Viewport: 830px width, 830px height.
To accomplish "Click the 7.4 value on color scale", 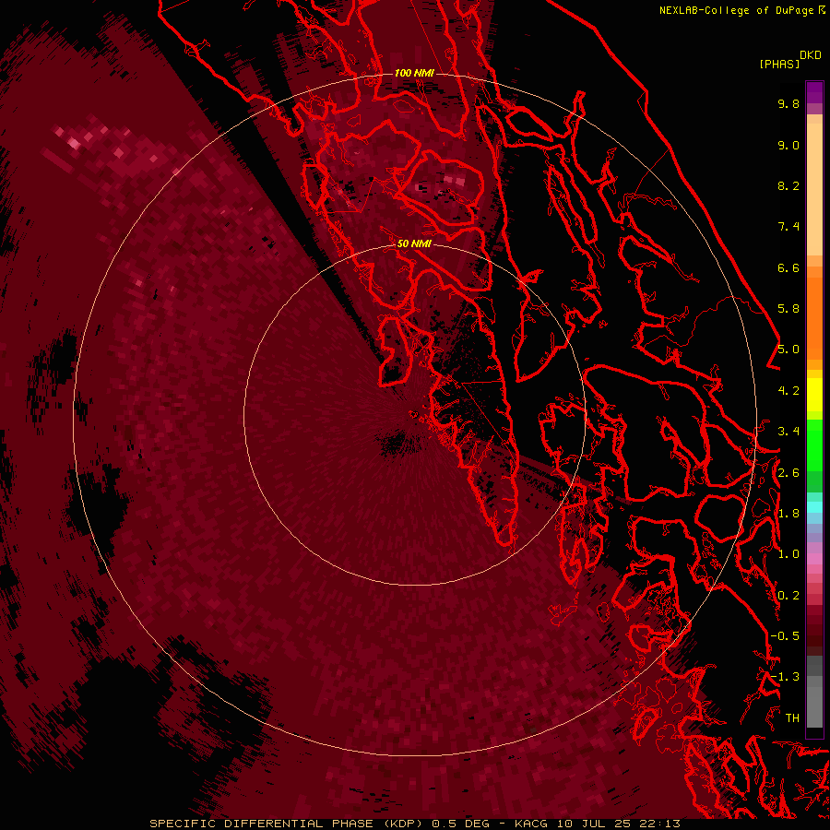I will [x=788, y=227].
